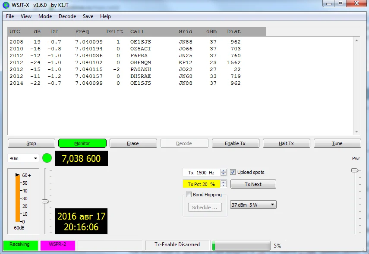Minimize the WSJT-X window

click(329, 3)
